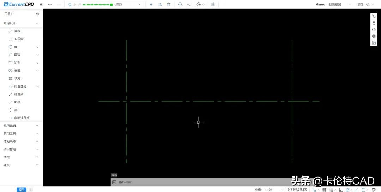Click the circled equals icon in top toolbar
Image resolution: width=381 pixels, height=192 pixels.
180,4
